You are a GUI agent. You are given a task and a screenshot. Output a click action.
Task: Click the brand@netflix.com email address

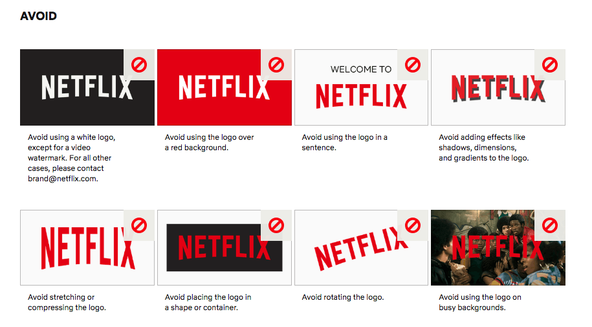62,179
